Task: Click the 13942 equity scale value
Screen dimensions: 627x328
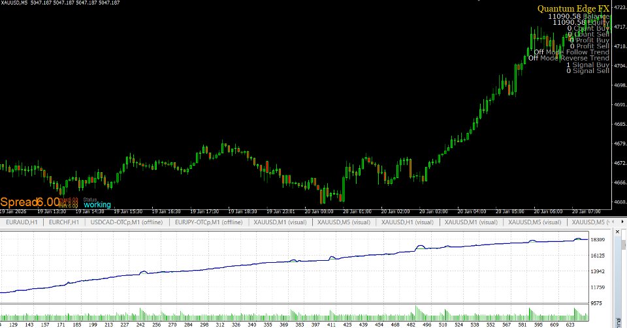Action: (598, 272)
